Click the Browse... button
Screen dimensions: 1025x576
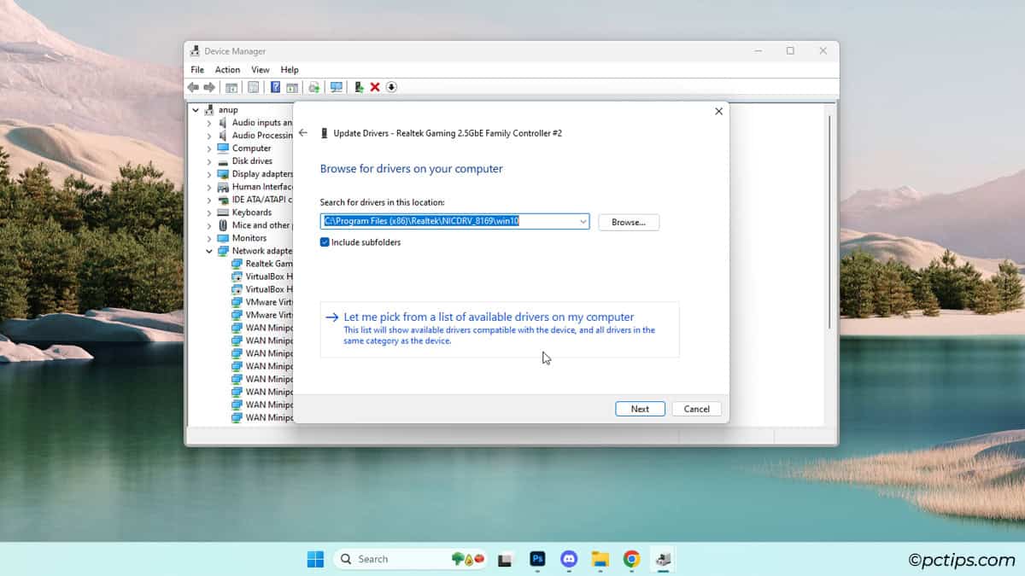629,222
